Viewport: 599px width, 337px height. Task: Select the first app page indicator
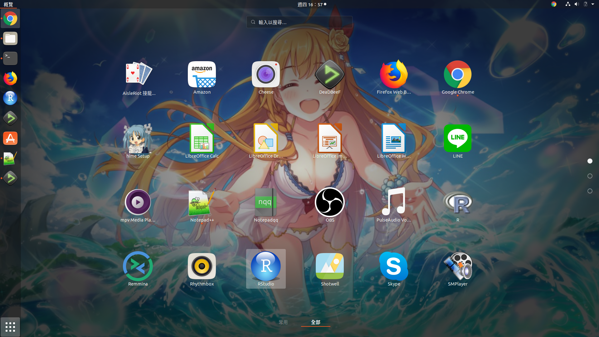click(x=590, y=161)
